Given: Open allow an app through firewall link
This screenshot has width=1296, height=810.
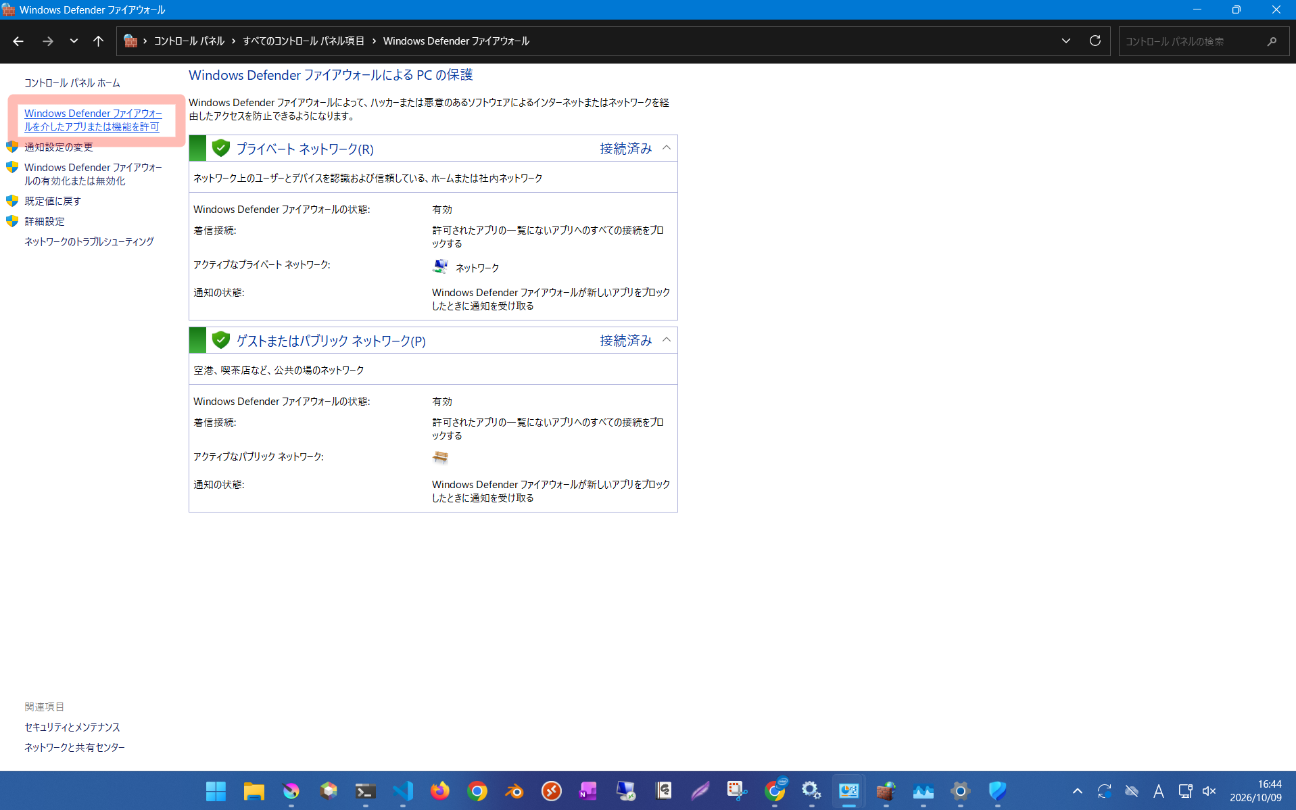Looking at the screenshot, I should click(x=93, y=120).
